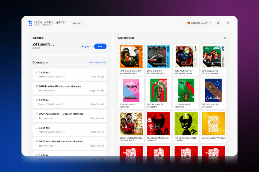Select the yellow Collect United: Winners! collectible
259x172 pixels.
pos(213,124)
